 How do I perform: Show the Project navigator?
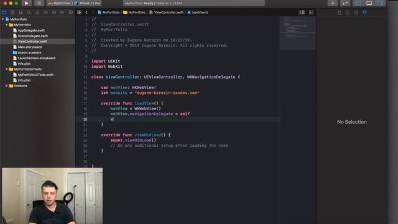(x=4, y=12)
